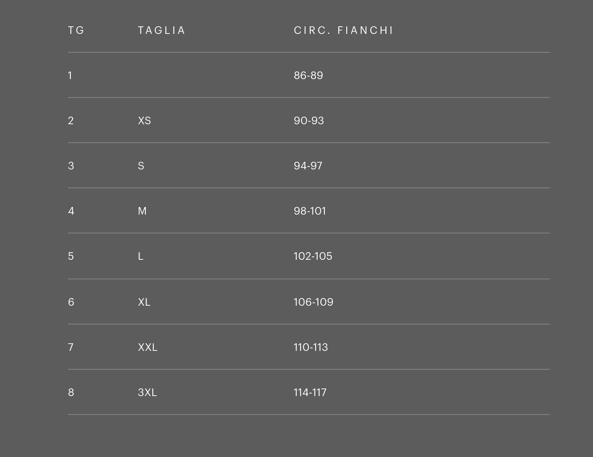The height and width of the screenshot is (457, 593).
Task: Select the 98-101 hip measurement
Action: (310, 211)
